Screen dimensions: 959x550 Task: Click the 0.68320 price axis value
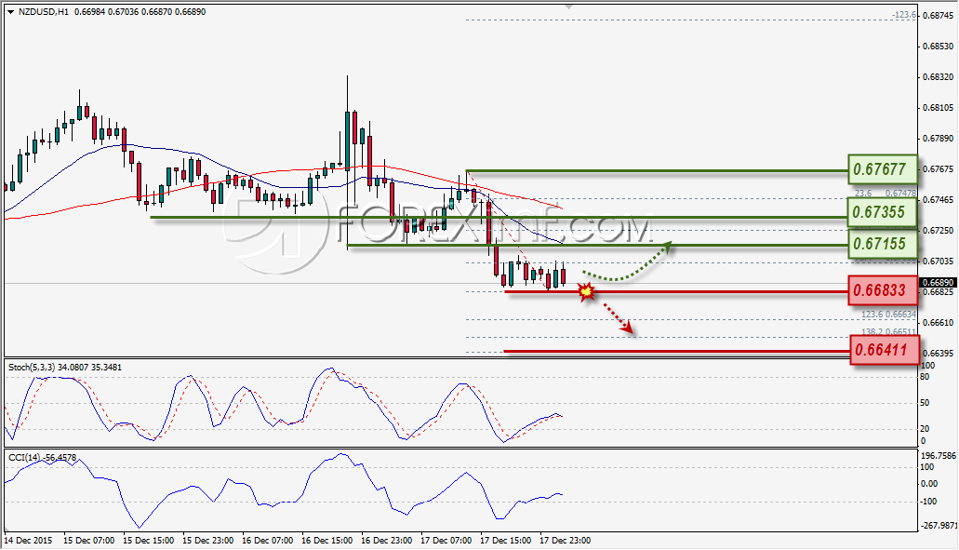(938, 77)
